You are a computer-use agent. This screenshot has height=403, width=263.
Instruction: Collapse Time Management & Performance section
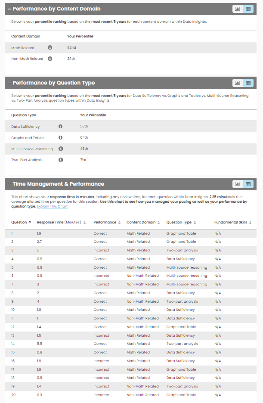9,184
